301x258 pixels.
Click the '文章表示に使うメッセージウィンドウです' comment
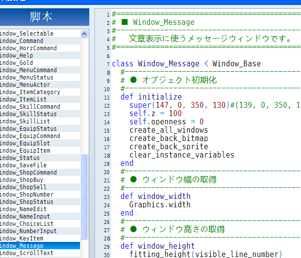[210, 39]
